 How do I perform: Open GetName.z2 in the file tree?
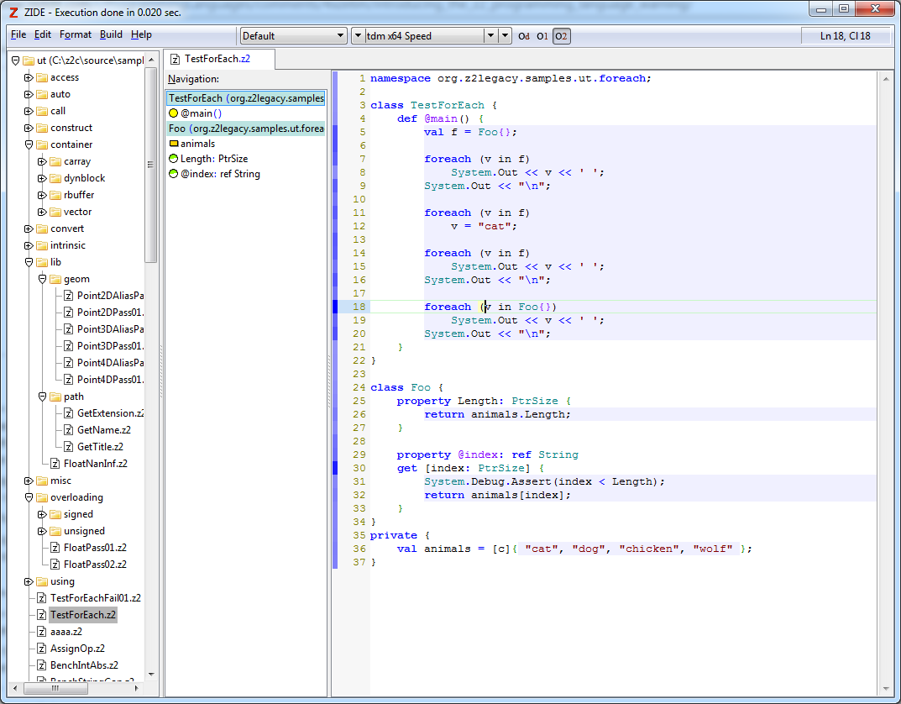click(104, 430)
